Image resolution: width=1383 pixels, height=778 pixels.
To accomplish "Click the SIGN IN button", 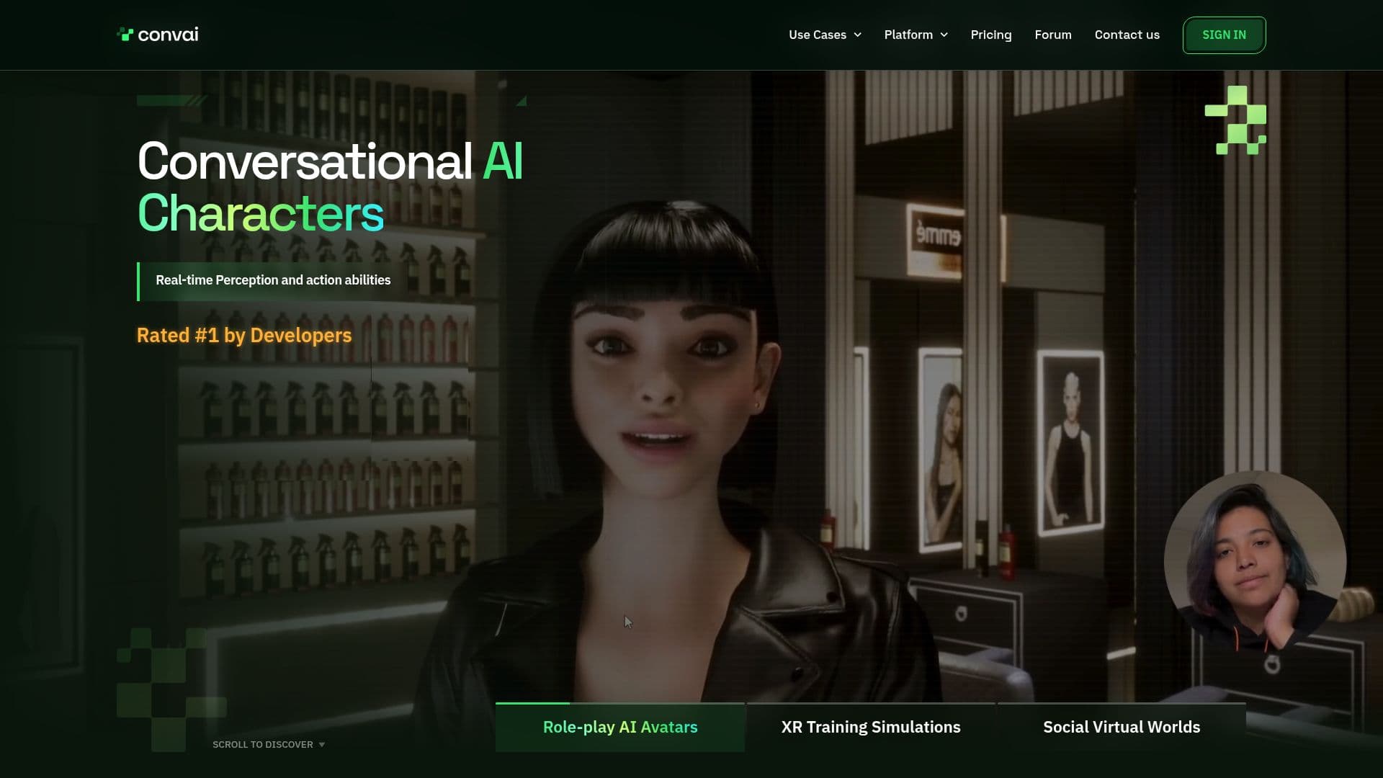I will (x=1223, y=35).
